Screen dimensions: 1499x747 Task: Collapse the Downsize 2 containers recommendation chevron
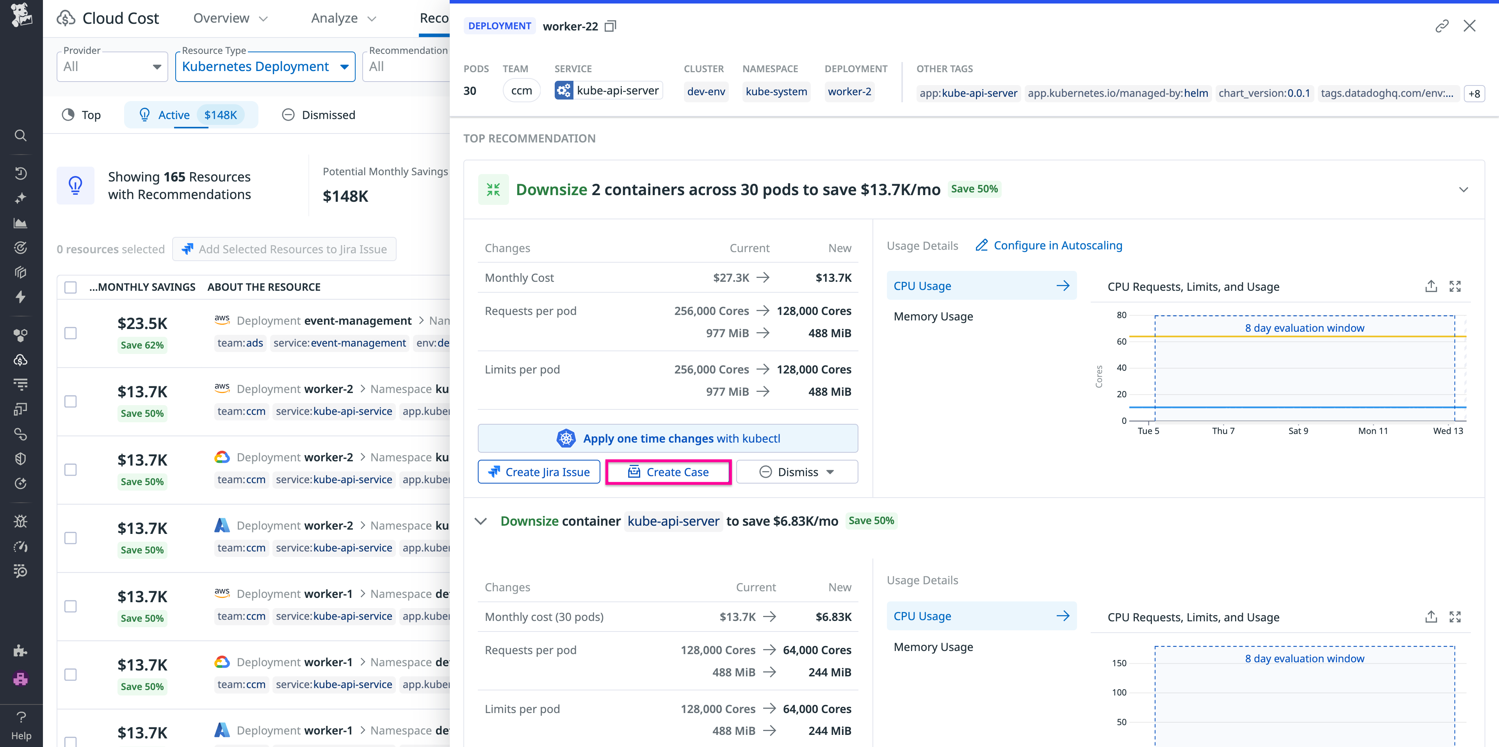(x=1463, y=190)
